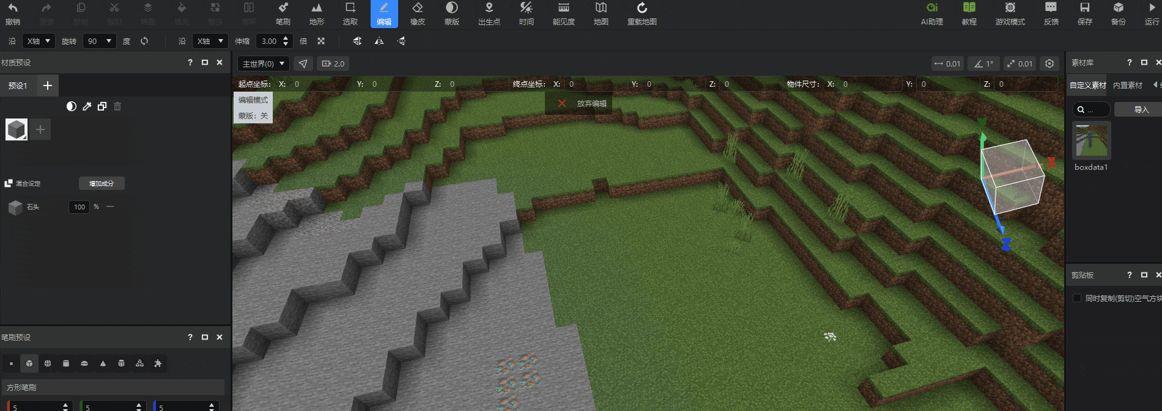Switch to 游戏模式 game mode
This screenshot has height=411, width=1162.
click(1010, 13)
